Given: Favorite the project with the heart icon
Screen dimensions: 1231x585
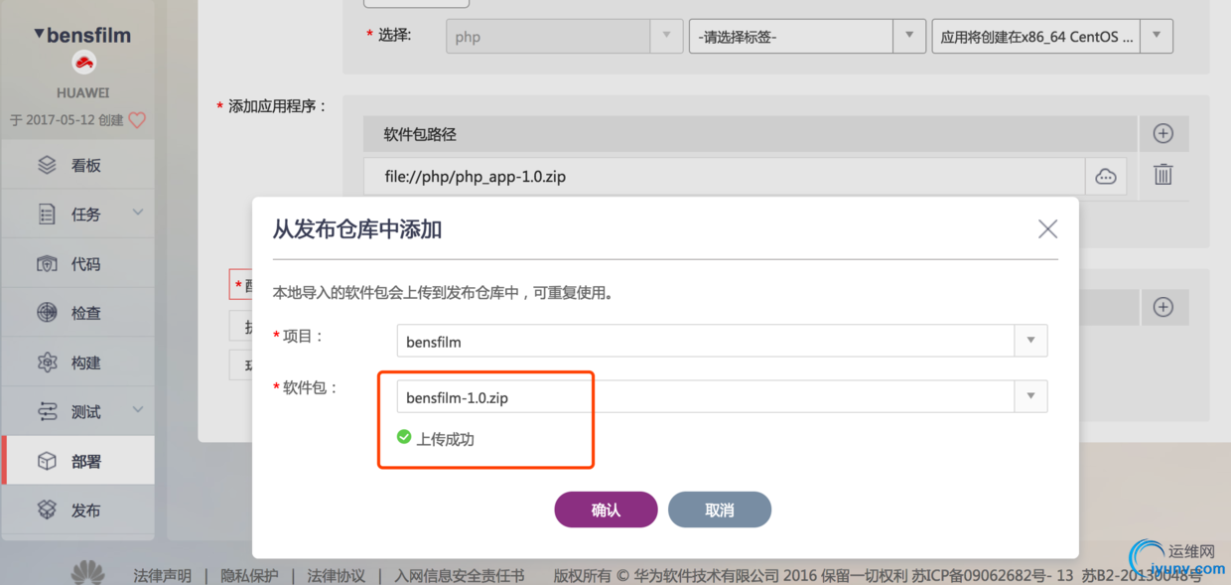Looking at the screenshot, I should coord(137,120).
